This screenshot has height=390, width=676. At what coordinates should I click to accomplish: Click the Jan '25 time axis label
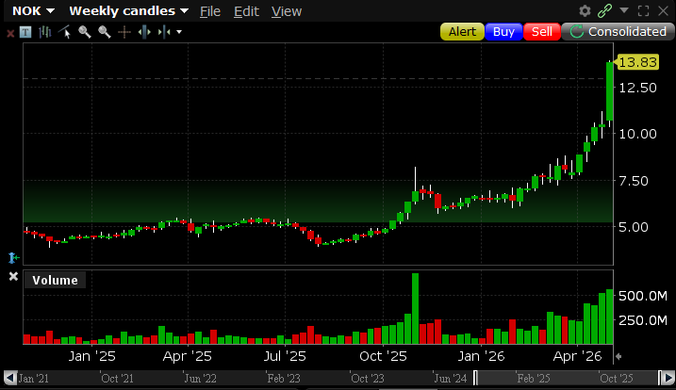(x=91, y=356)
